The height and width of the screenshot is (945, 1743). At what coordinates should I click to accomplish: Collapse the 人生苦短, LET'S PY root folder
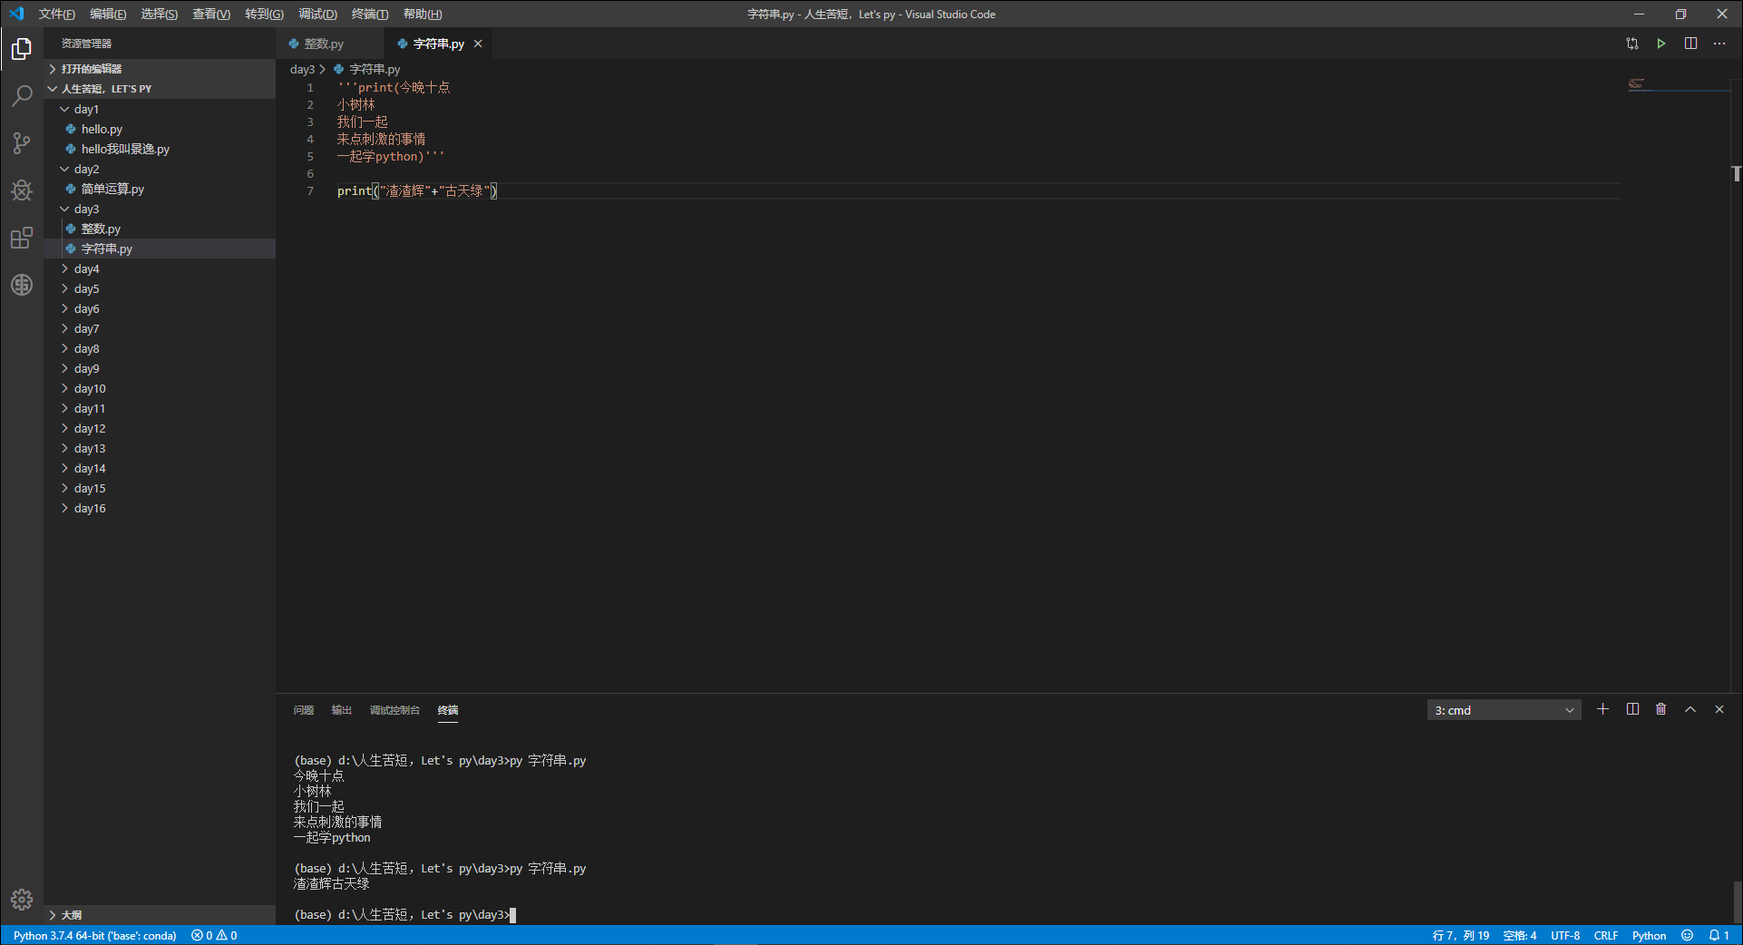[x=159, y=89]
